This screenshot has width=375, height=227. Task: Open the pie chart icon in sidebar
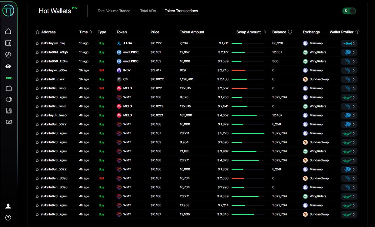tap(8, 55)
